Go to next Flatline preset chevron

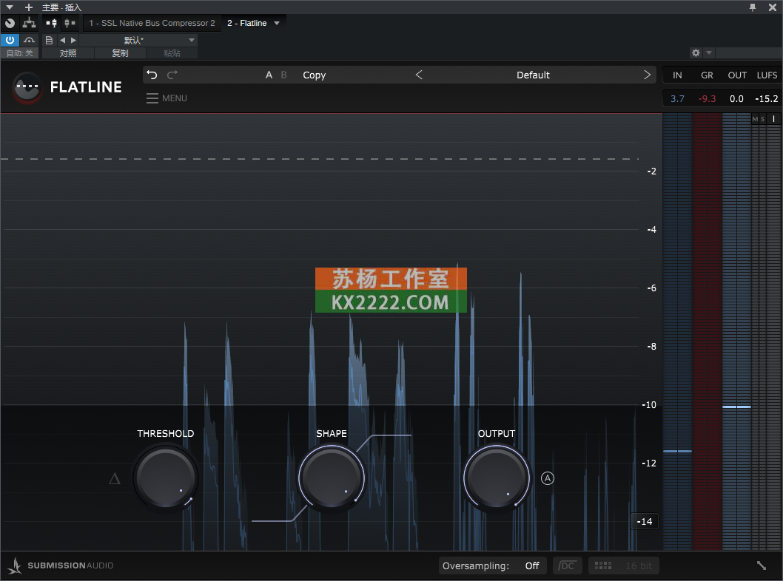pyautogui.click(x=647, y=75)
